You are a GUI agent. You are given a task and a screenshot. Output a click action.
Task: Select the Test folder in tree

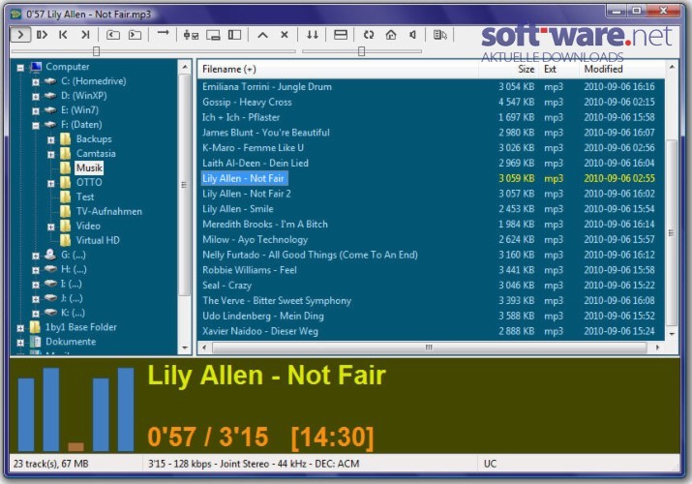[85, 197]
